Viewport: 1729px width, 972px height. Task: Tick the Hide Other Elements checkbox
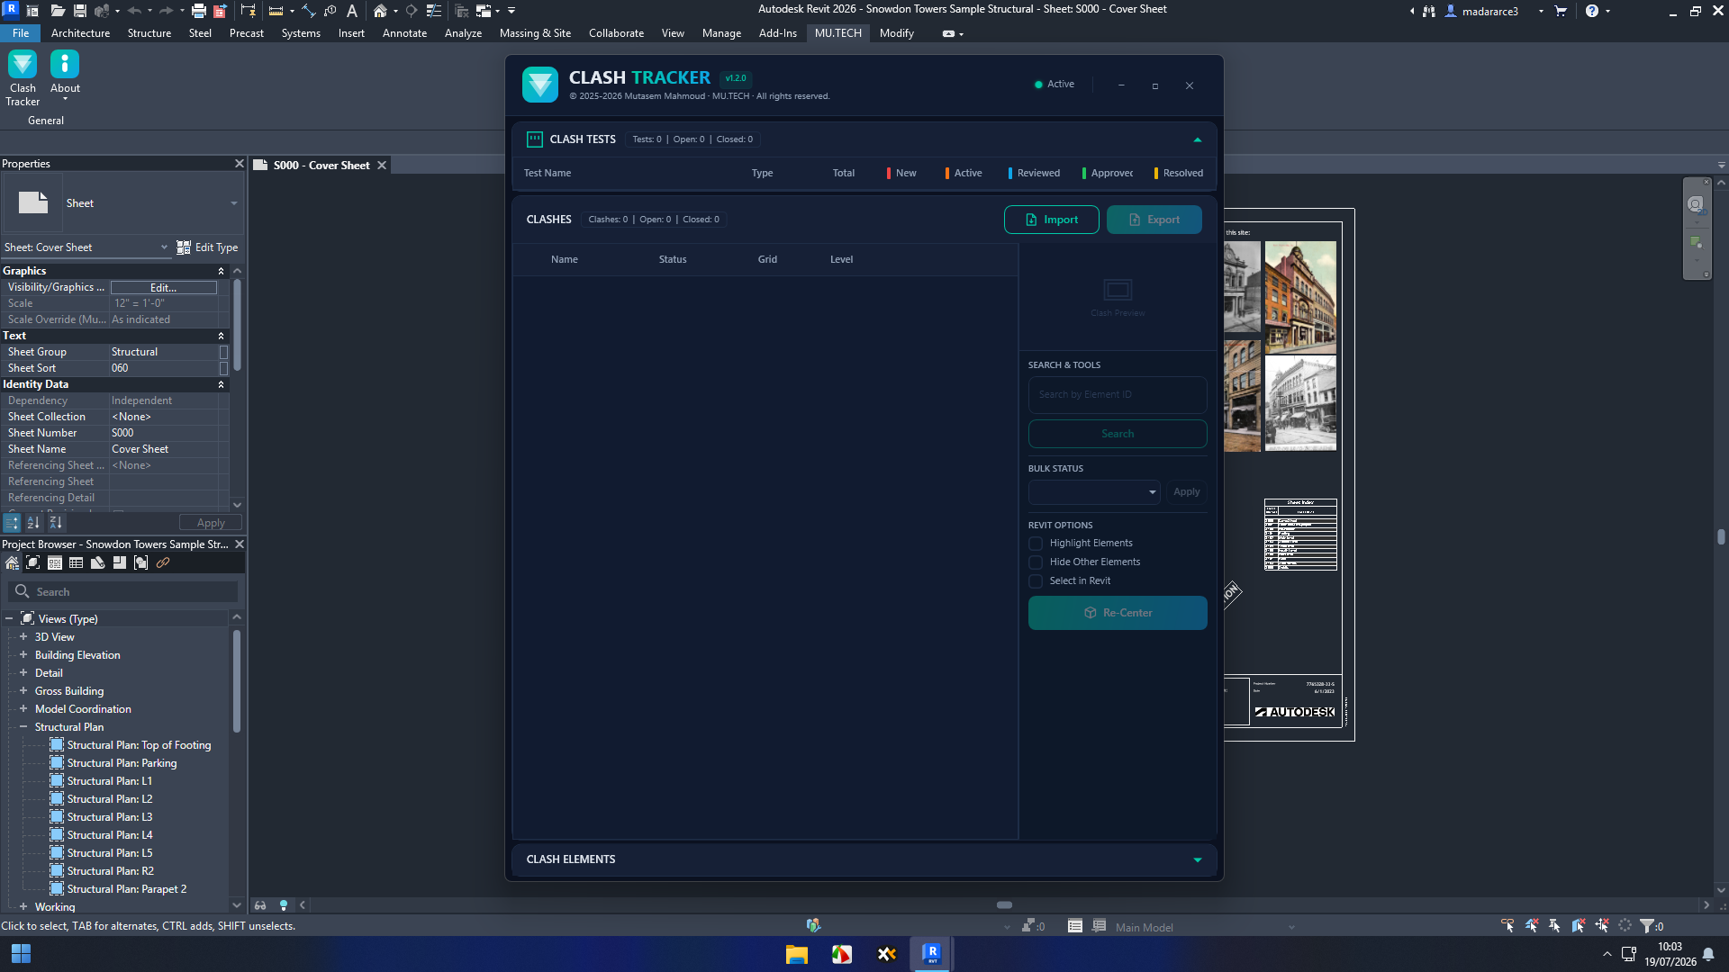click(x=1036, y=562)
